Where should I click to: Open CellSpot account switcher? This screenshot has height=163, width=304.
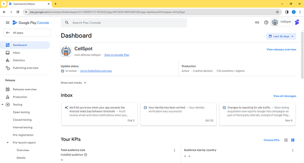pyautogui.click(x=282, y=22)
